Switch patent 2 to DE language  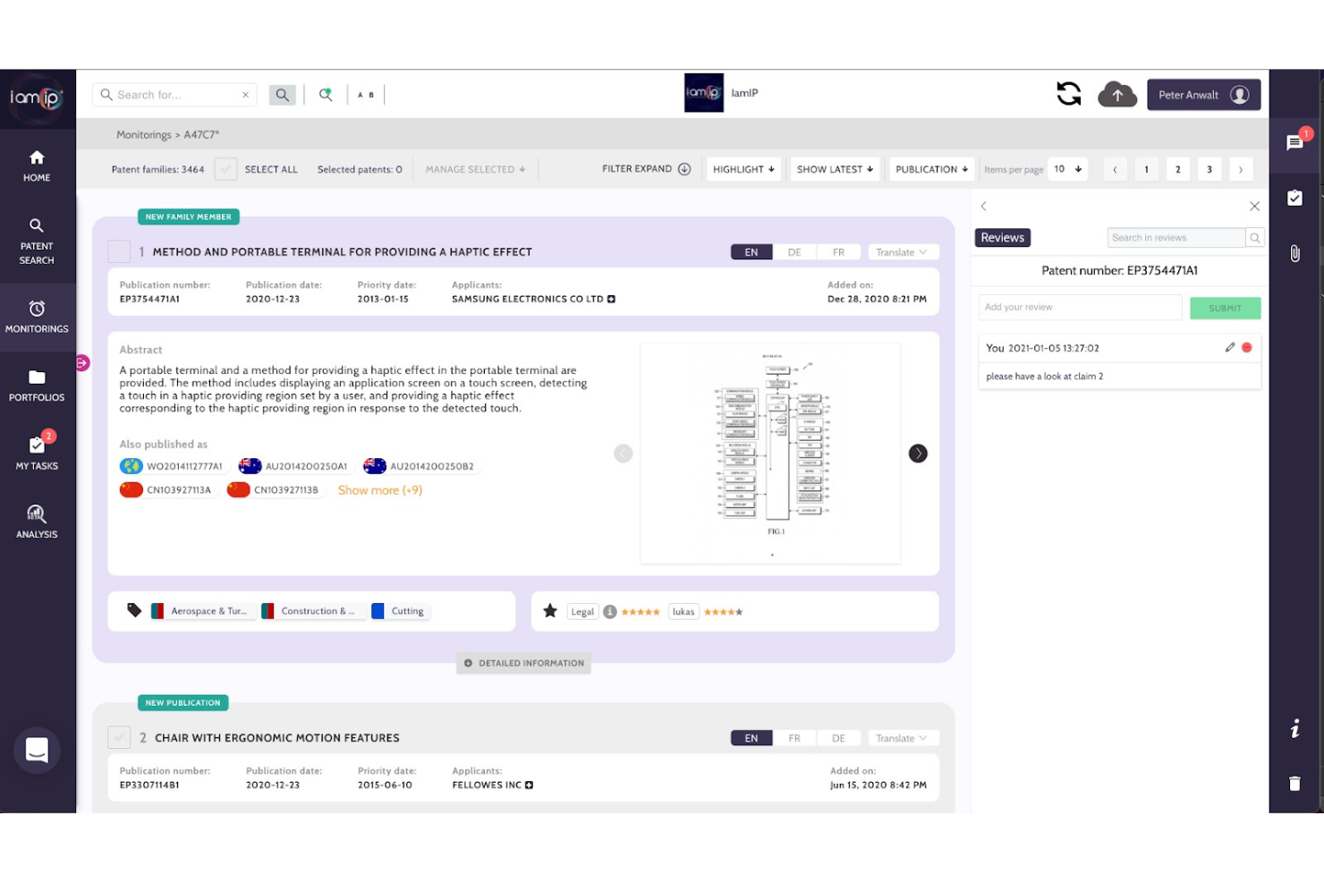click(x=838, y=738)
